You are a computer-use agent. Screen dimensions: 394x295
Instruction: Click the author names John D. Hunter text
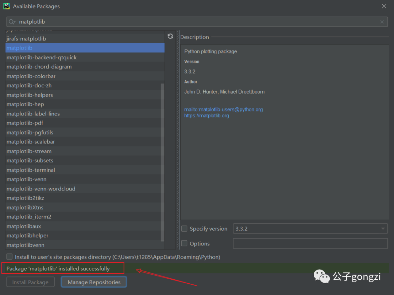pyautogui.click(x=224, y=92)
